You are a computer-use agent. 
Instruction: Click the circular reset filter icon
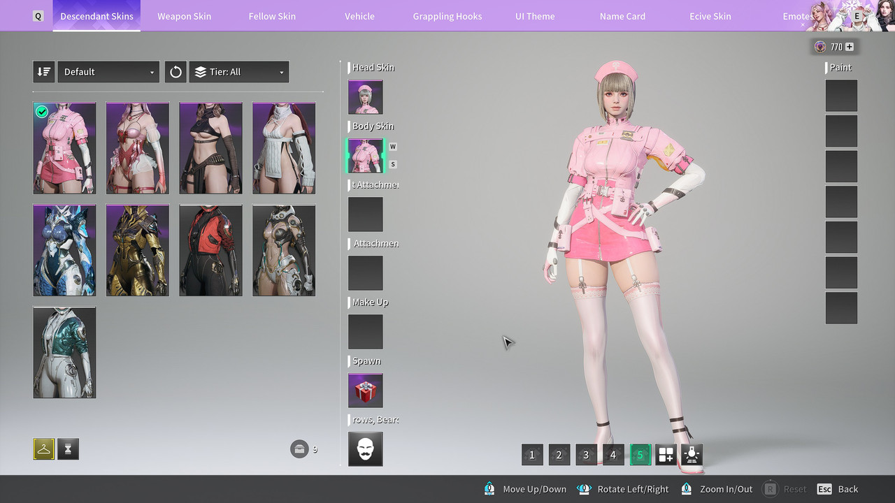[x=176, y=72]
